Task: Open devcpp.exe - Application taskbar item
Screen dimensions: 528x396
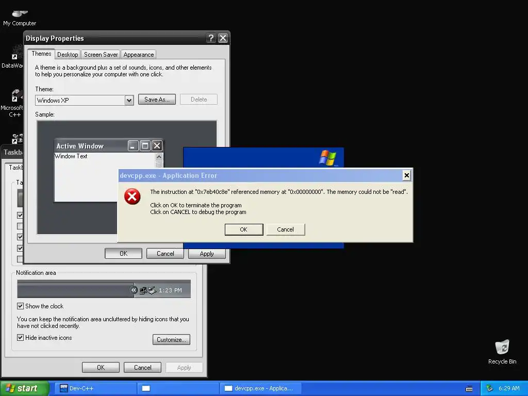Action: [260, 388]
